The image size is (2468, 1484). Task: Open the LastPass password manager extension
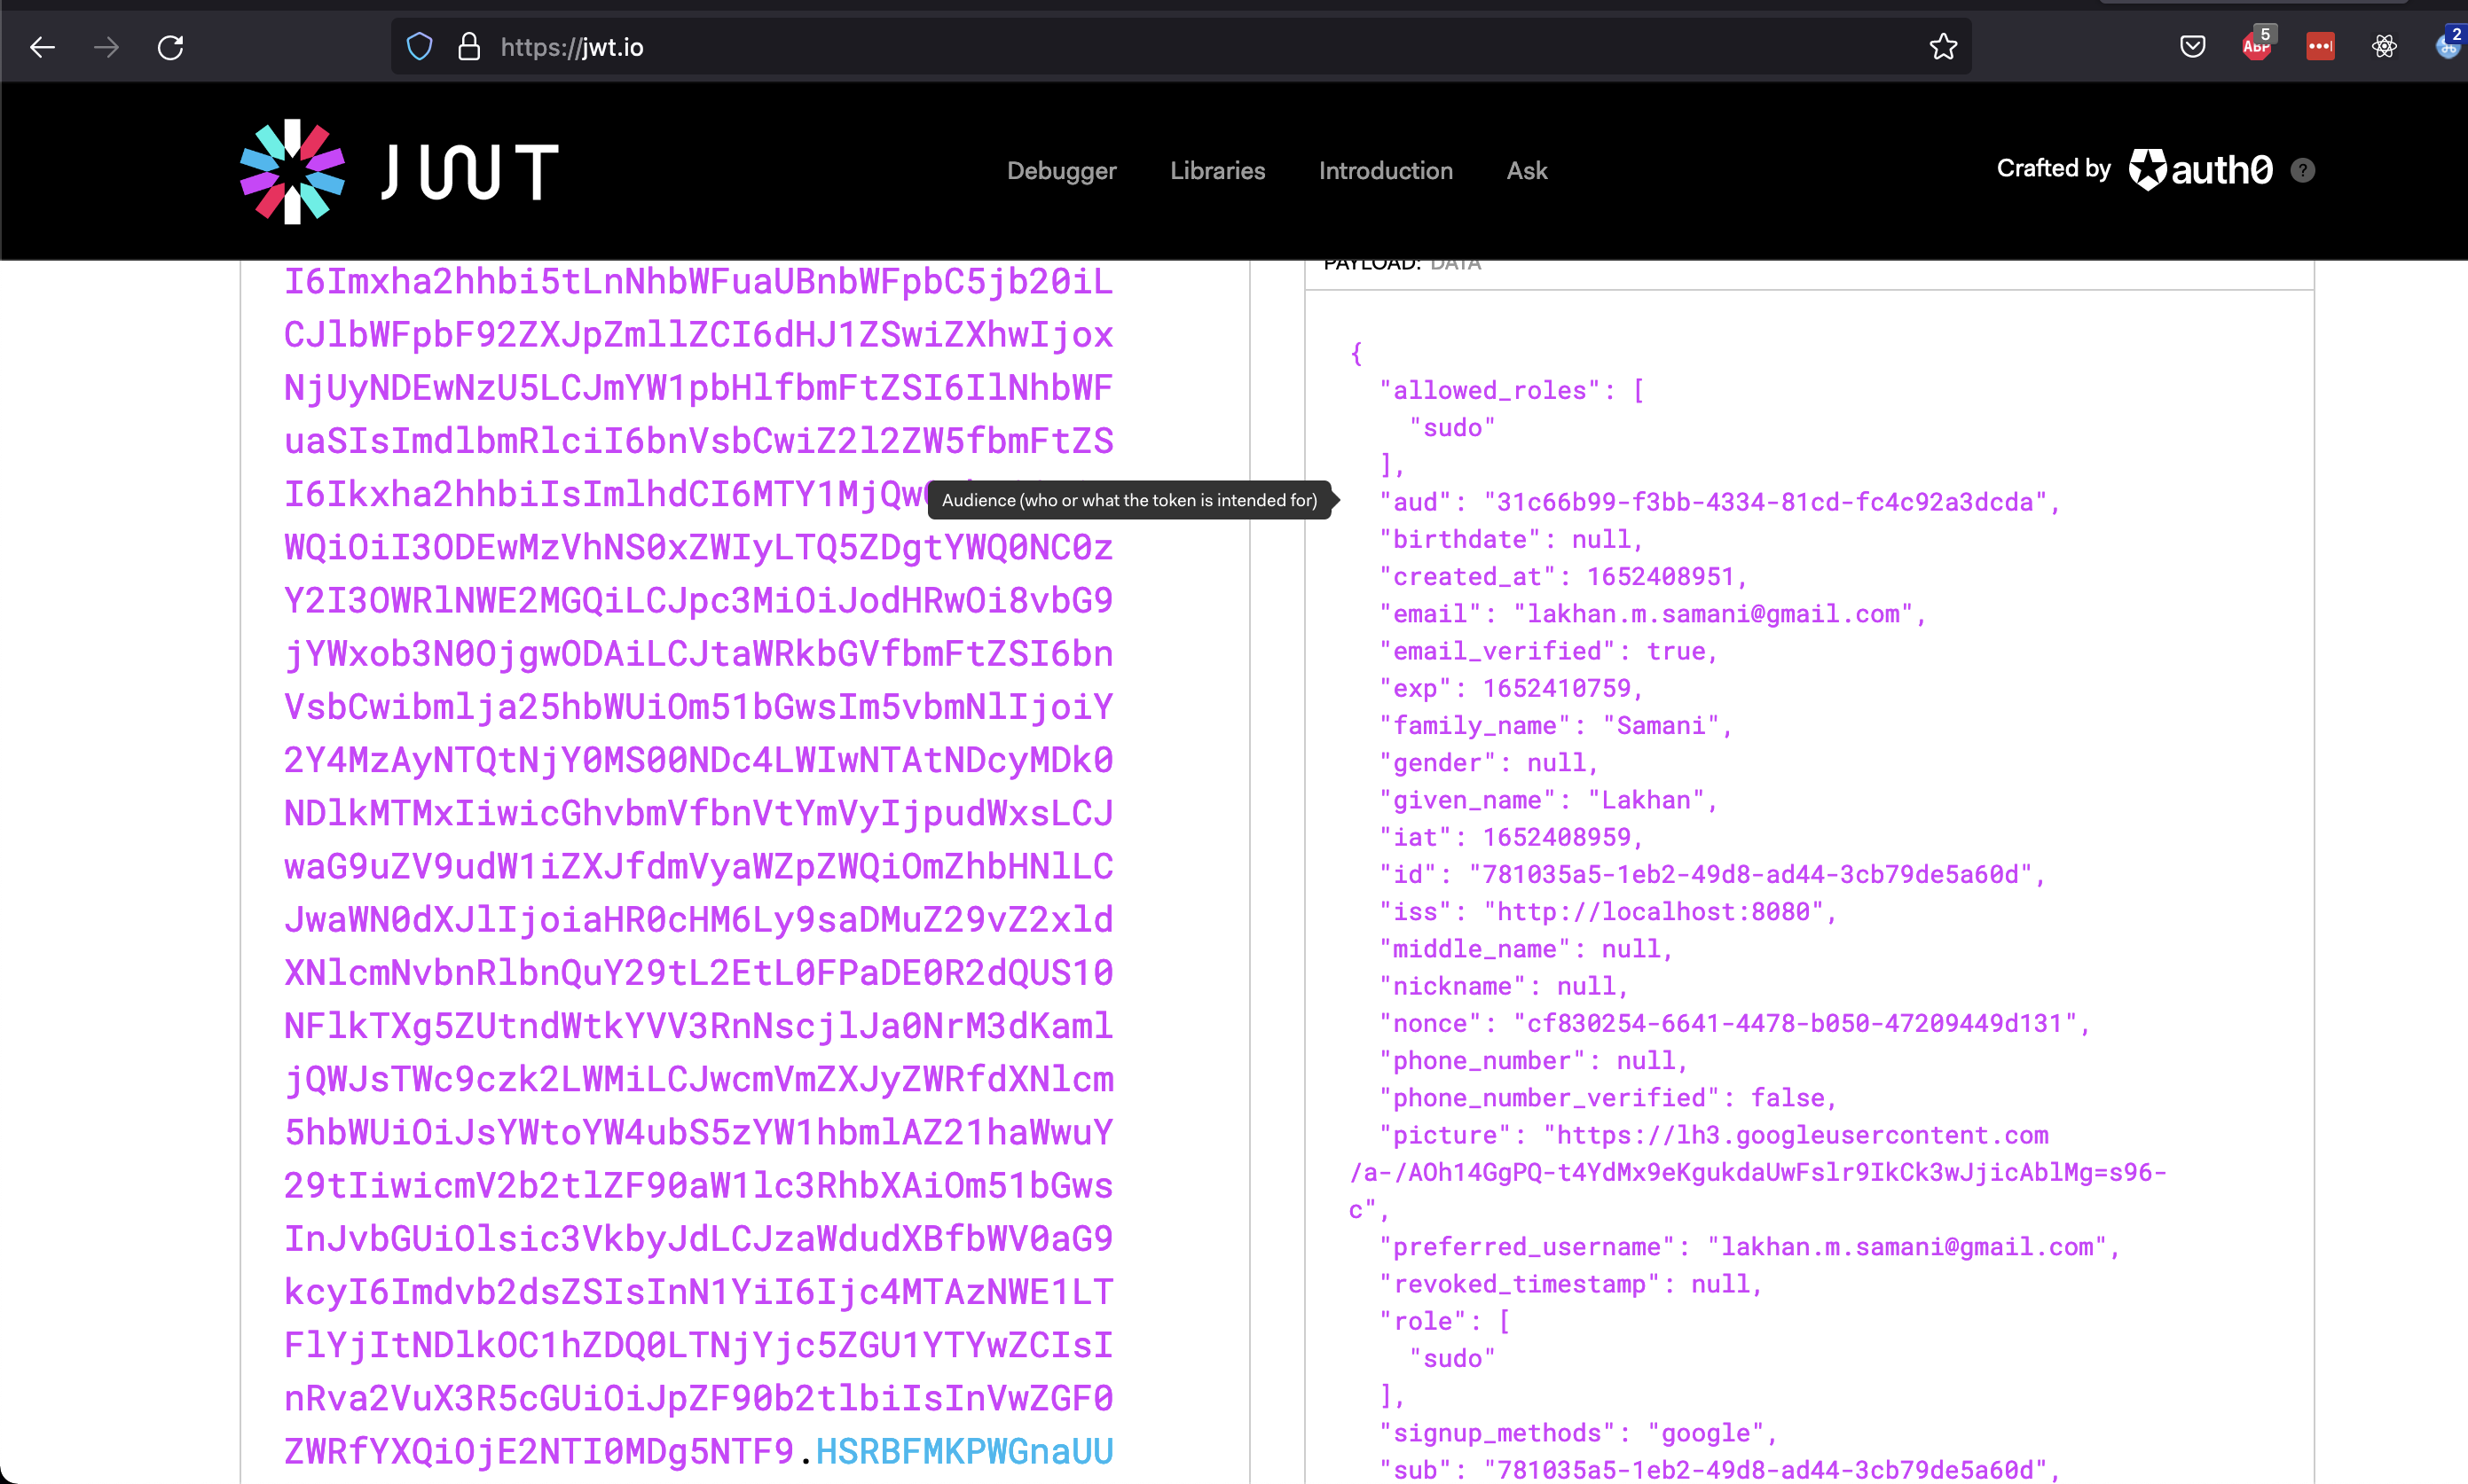point(2320,47)
